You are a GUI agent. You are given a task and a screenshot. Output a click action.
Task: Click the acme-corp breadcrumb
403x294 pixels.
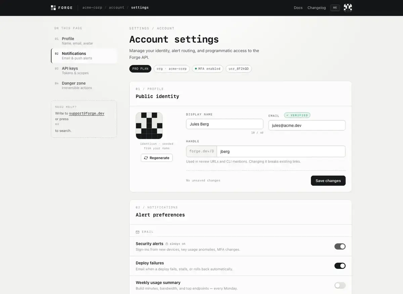tap(92, 7)
